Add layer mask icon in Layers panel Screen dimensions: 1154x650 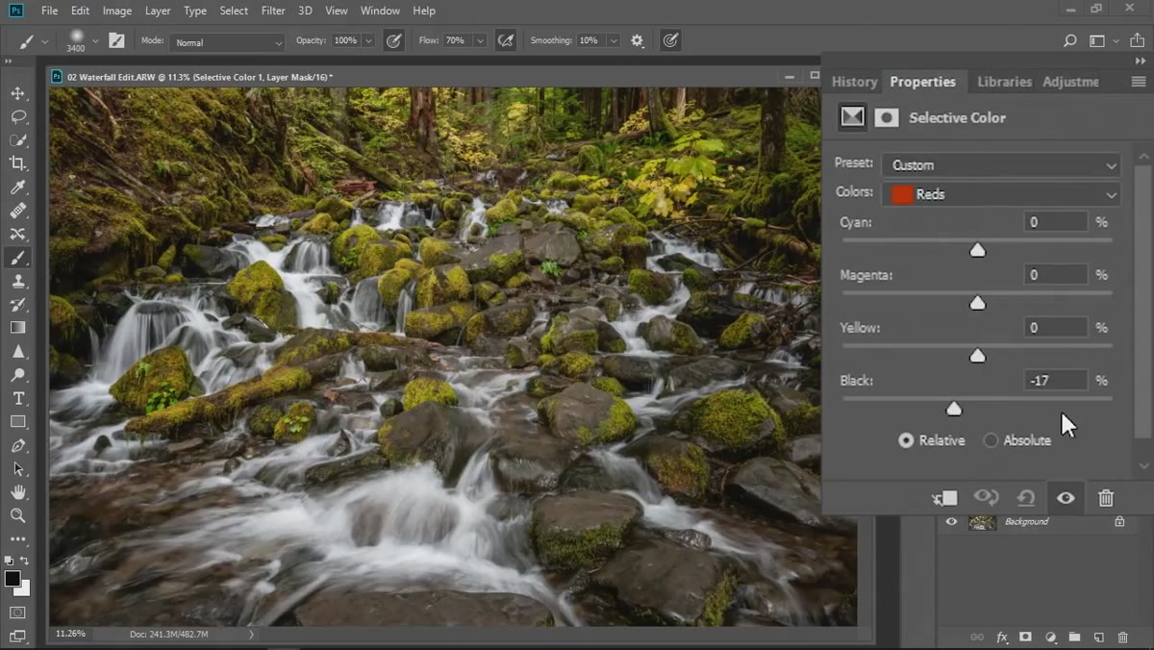click(x=1026, y=637)
